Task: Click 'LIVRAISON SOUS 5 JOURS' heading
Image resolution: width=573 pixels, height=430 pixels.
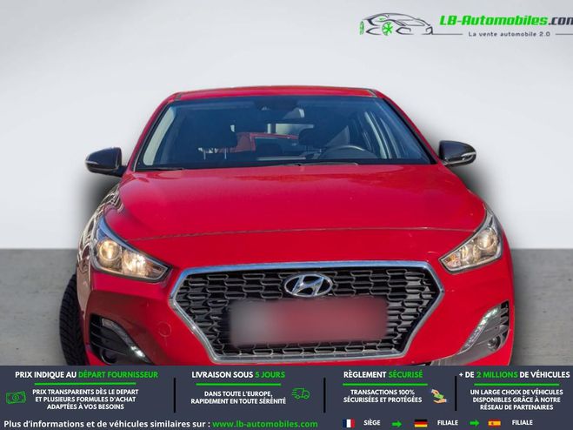Action: [x=238, y=375]
